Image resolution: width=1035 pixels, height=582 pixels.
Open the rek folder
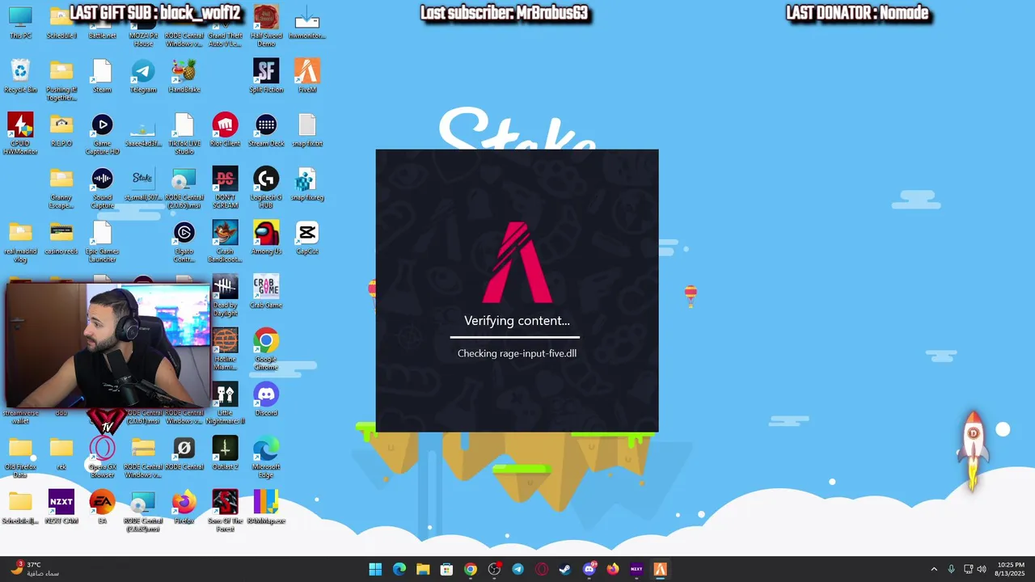61,453
